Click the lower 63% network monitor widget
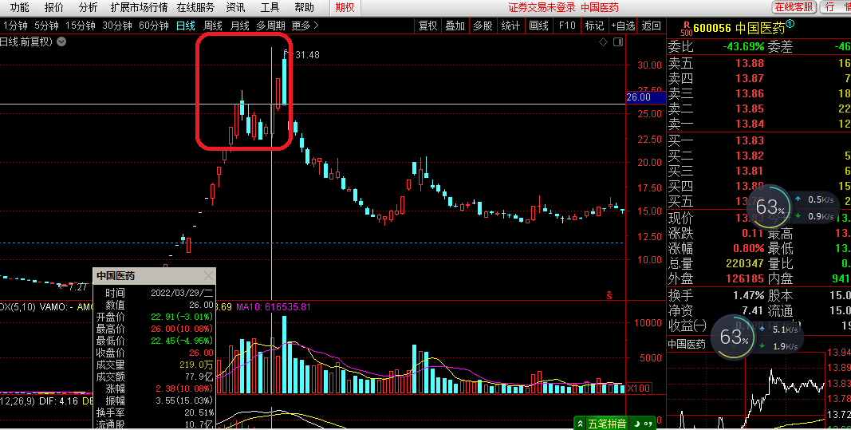This screenshot has height=430, width=851. coord(733,337)
